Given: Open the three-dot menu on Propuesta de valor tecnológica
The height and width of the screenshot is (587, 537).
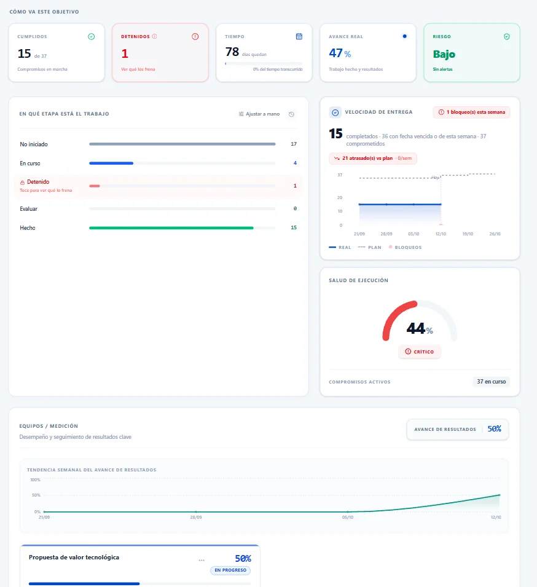Looking at the screenshot, I should (x=202, y=560).
